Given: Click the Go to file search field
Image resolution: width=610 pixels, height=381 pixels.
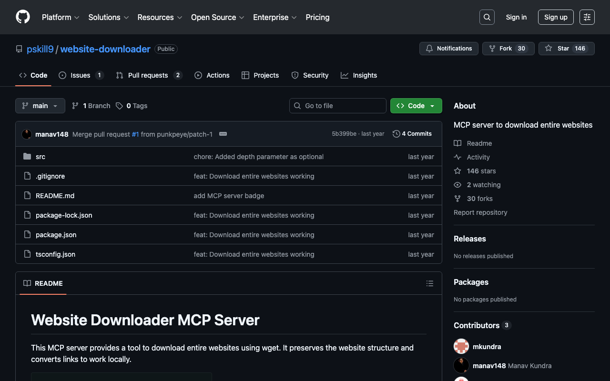Looking at the screenshot, I should (x=338, y=106).
